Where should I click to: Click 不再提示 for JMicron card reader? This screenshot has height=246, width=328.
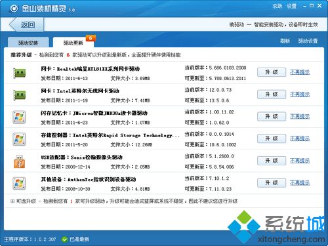tap(300, 116)
